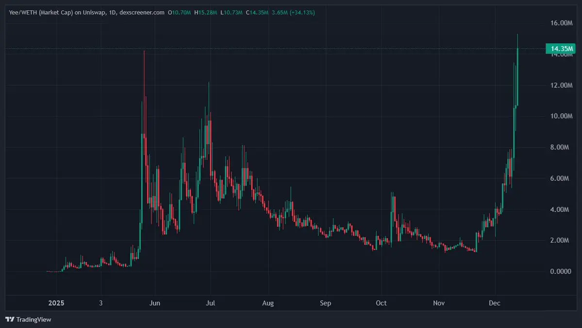
Task: Click the Nov label on time axis
Action: tap(439, 303)
